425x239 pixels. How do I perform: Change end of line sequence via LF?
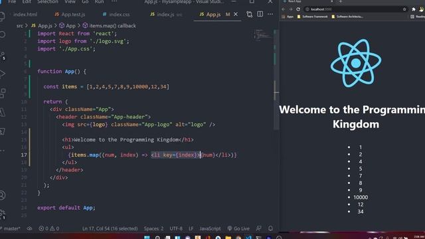pyautogui.click(x=191, y=228)
